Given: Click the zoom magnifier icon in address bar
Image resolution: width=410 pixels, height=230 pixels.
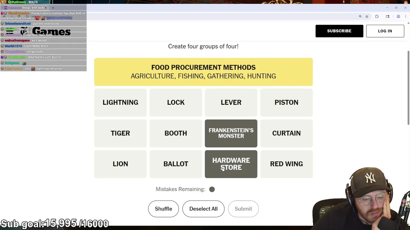Looking at the screenshot, I should pos(360,17).
